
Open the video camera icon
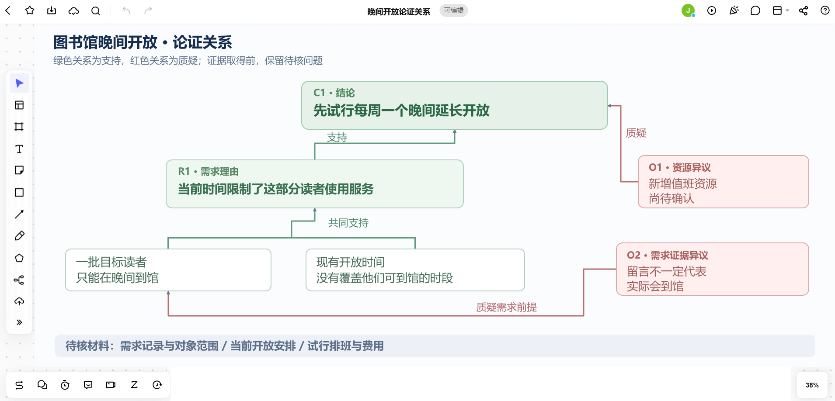click(111, 385)
